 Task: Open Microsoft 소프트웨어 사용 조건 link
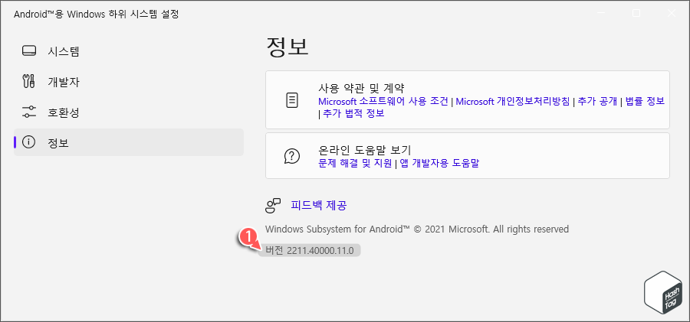click(383, 102)
